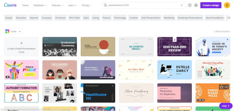Open the Meditation for Beginners template
Image resolution: width=234 pixels, height=111 pixels.
tap(175, 93)
